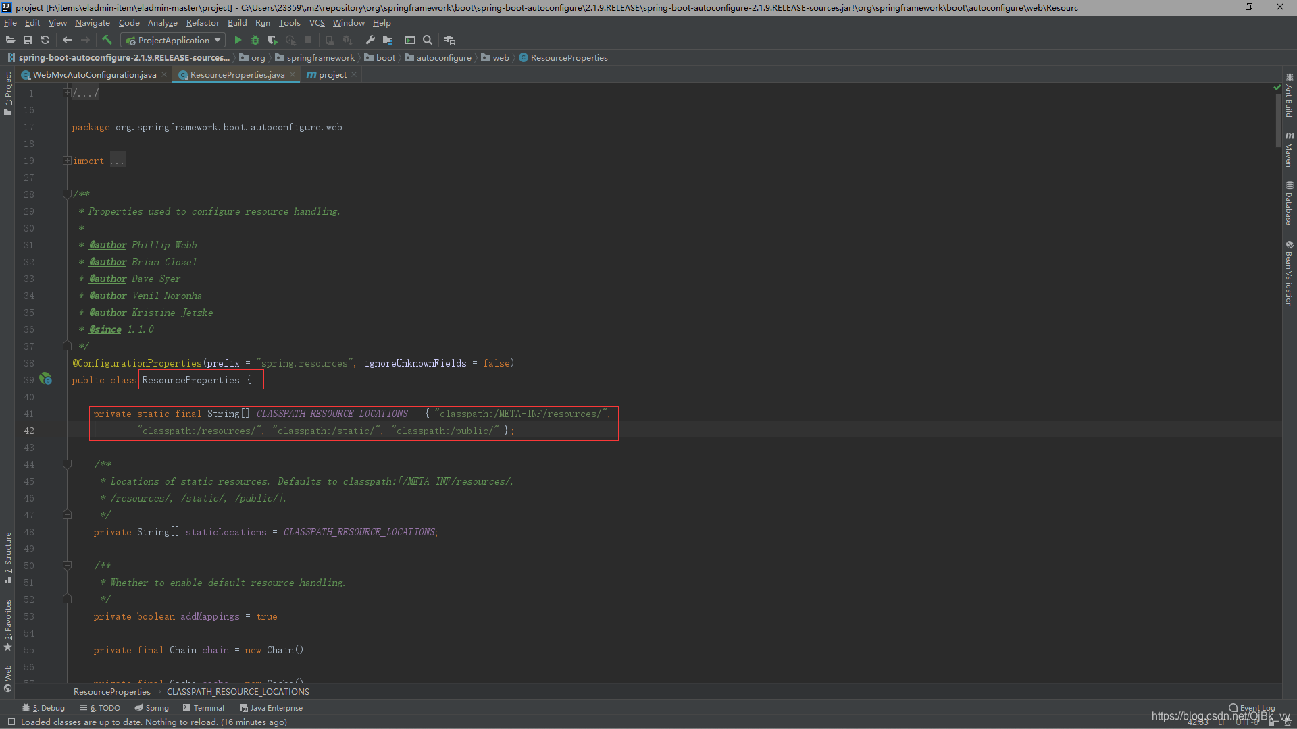Expand the collapsed import block

(x=67, y=161)
